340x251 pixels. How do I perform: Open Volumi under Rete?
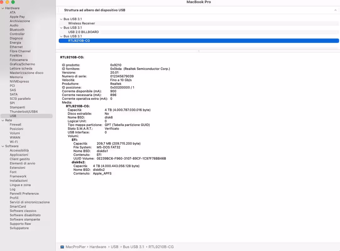point(15,133)
